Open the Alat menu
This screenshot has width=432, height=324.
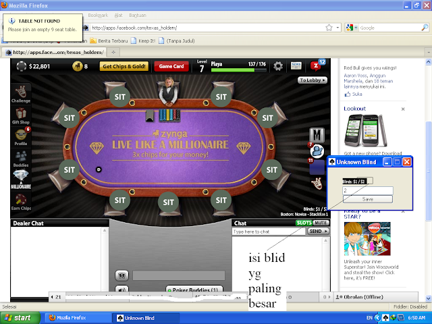click(x=119, y=15)
